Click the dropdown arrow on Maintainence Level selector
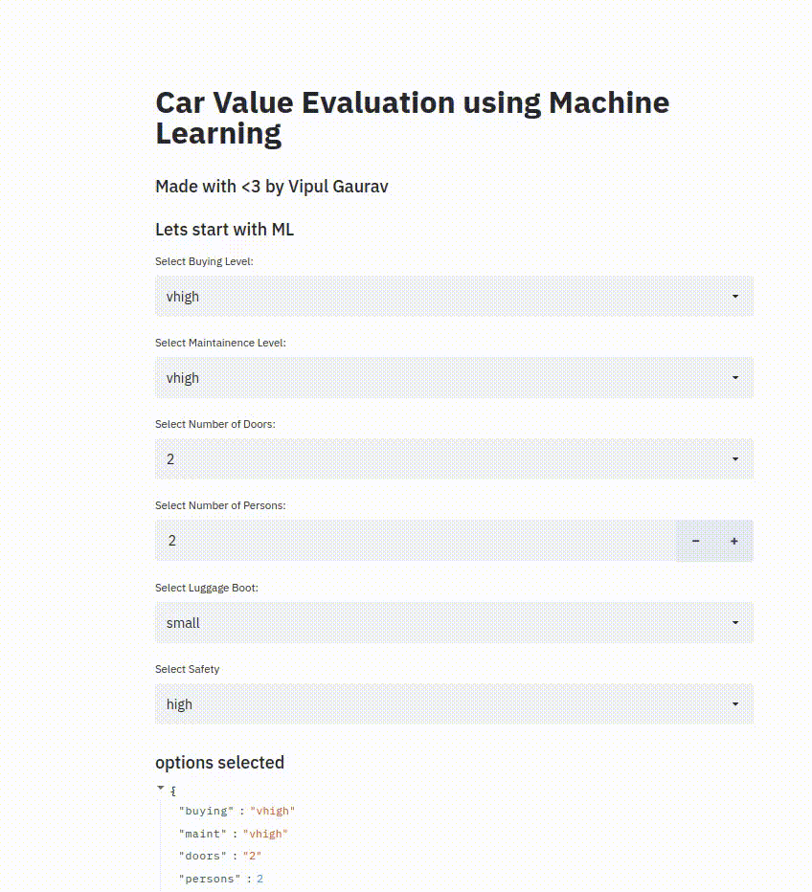This screenshot has height=892, width=812. [736, 377]
